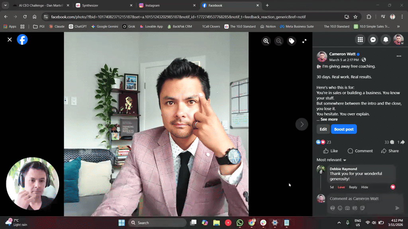Click the March 5 at 2:17 PM timestamp
The width and height of the screenshot is (408, 229).
344,60
